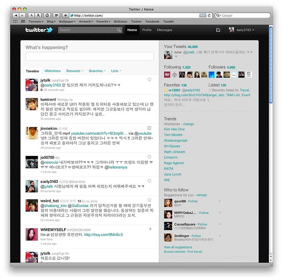The height and width of the screenshot is (277, 283).
Task: Go to the Home nav item
Action: coord(132,30)
